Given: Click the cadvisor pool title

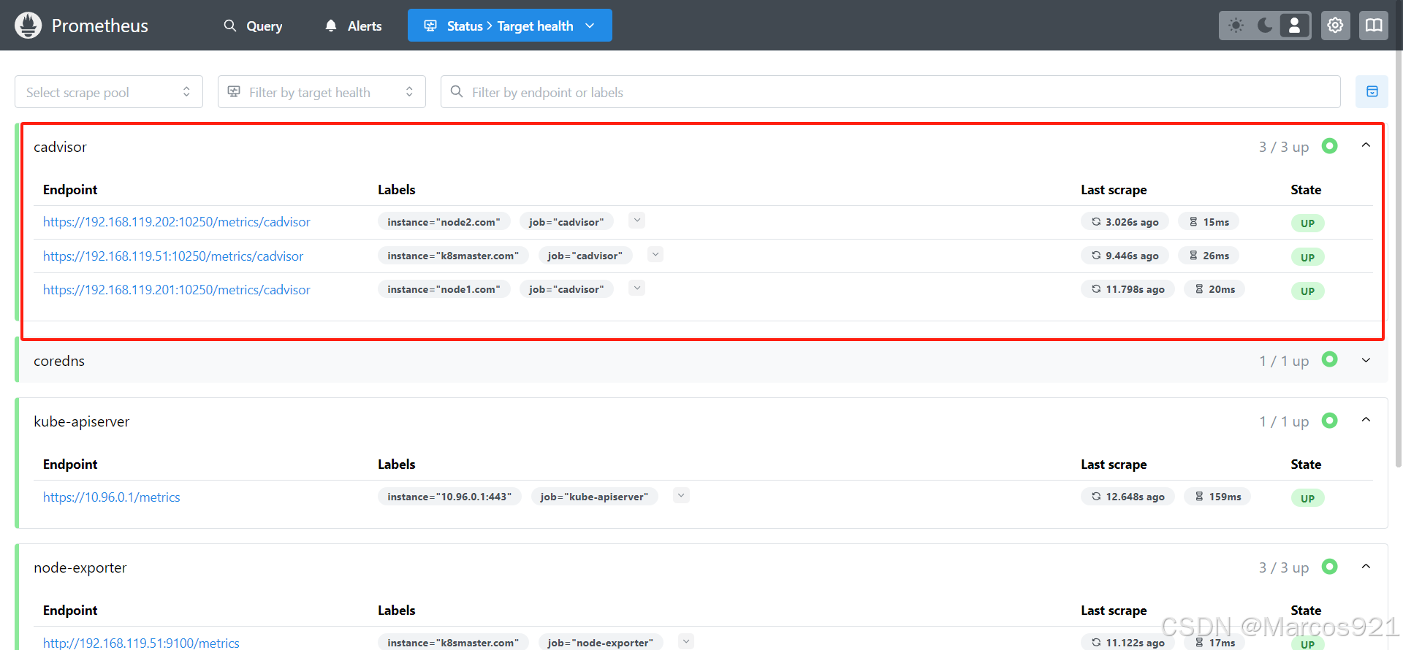Looking at the screenshot, I should (60, 147).
